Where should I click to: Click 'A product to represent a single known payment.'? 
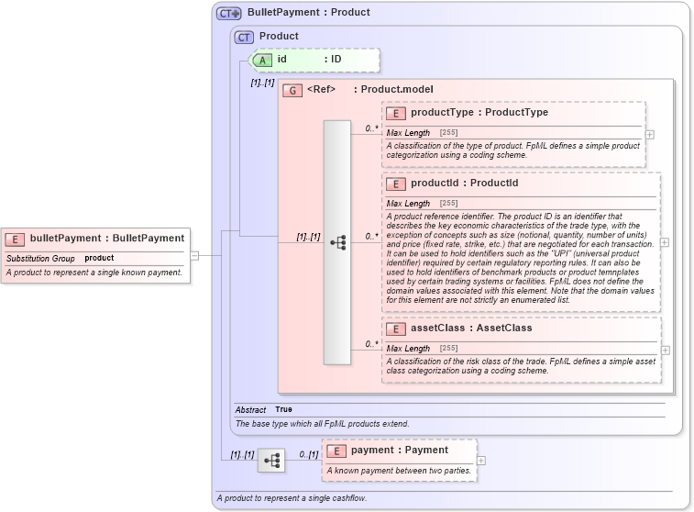(94, 273)
